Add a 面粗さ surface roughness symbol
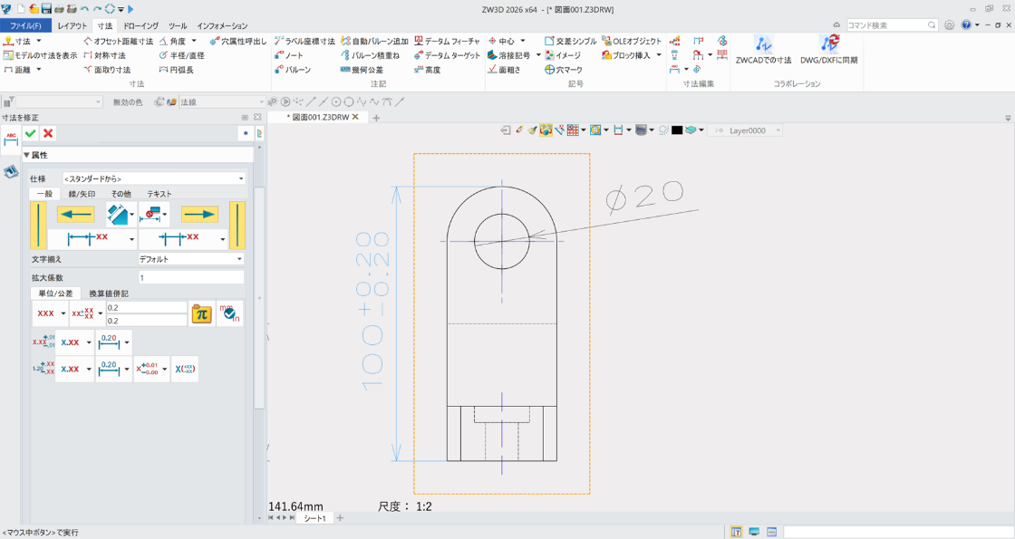 coord(504,70)
